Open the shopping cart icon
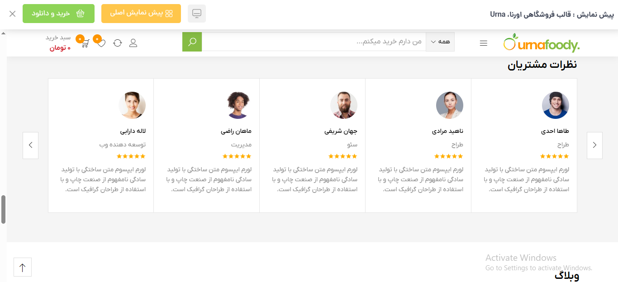Image resolution: width=618 pixels, height=282 pixels. tap(84, 43)
